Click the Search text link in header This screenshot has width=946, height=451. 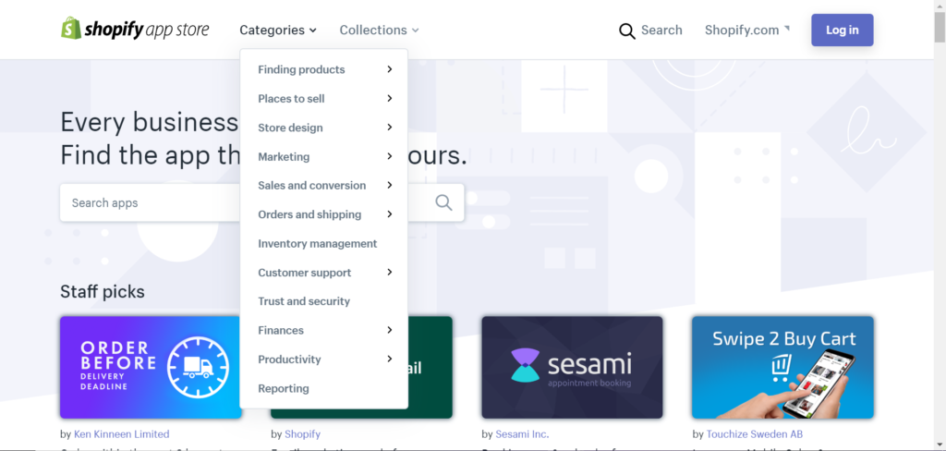(x=661, y=30)
